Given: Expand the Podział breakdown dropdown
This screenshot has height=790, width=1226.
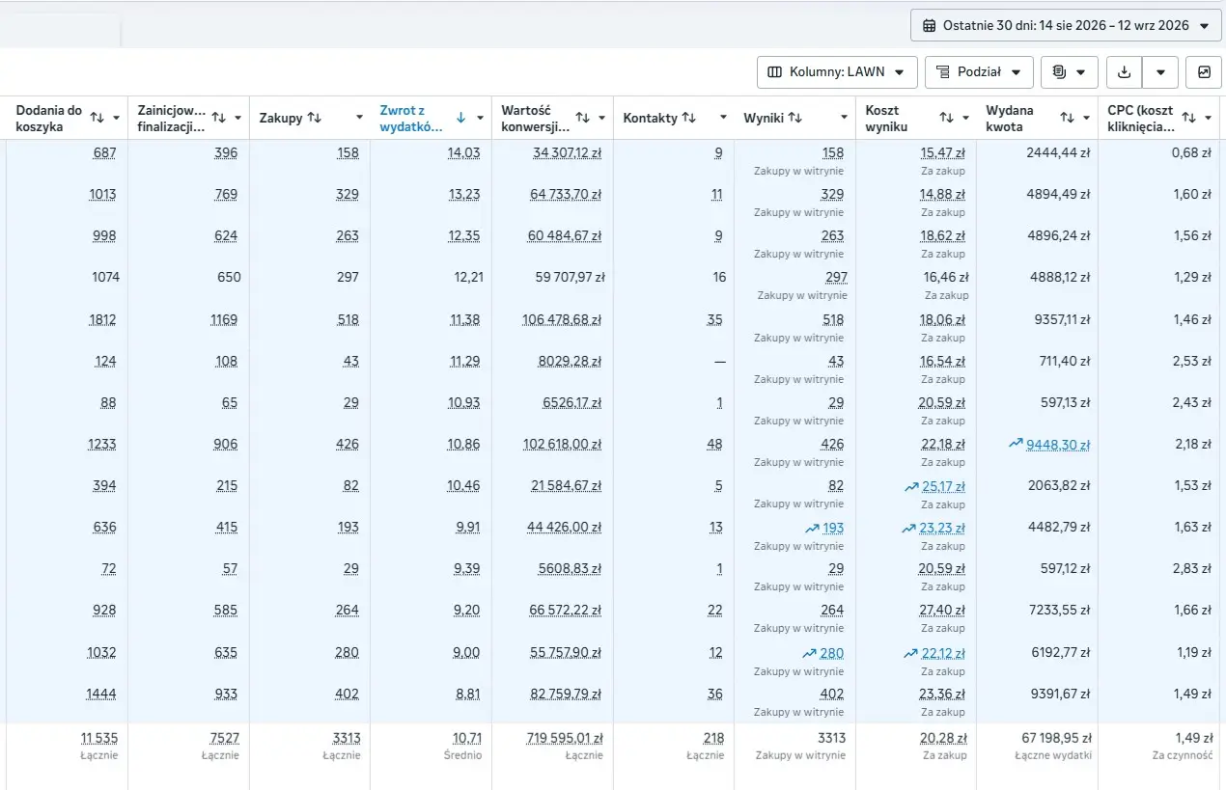Looking at the screenshot, I should point(979,72).
